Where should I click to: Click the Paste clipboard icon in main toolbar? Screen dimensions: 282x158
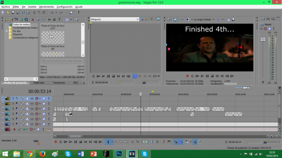(44, 13)
